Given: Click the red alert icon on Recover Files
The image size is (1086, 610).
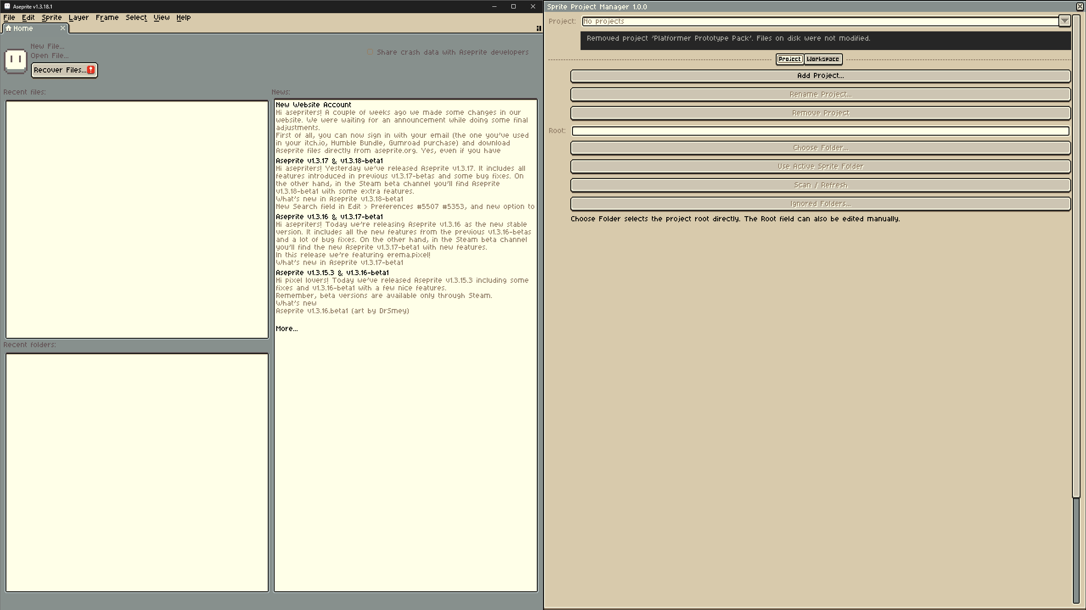Looking at the screenshot, I should pyautogui.click(x=91, y=70).
